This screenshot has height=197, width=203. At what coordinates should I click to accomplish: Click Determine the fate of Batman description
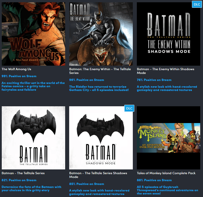(31, 189)
